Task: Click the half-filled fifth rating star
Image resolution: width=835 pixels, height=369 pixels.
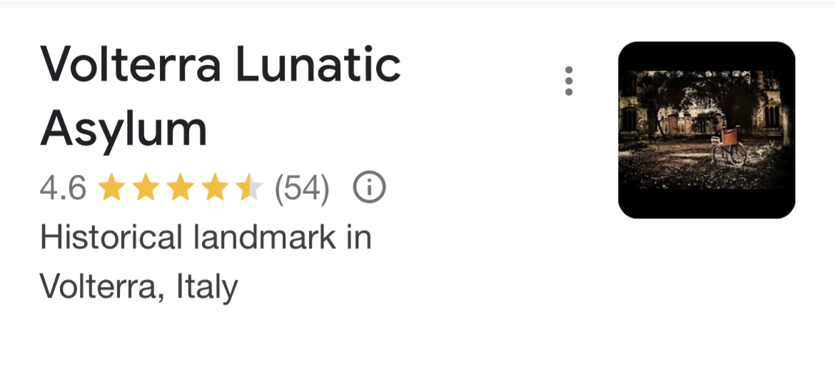Action: [249, 187]
